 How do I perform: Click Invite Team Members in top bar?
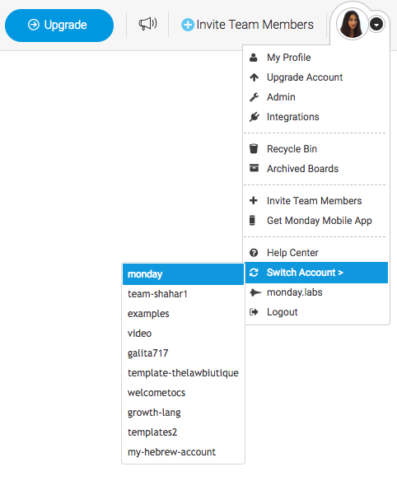247,25
